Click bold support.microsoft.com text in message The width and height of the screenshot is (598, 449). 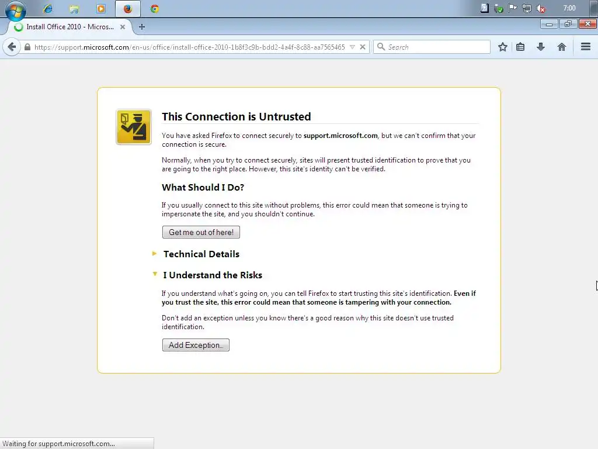(340, 136)
